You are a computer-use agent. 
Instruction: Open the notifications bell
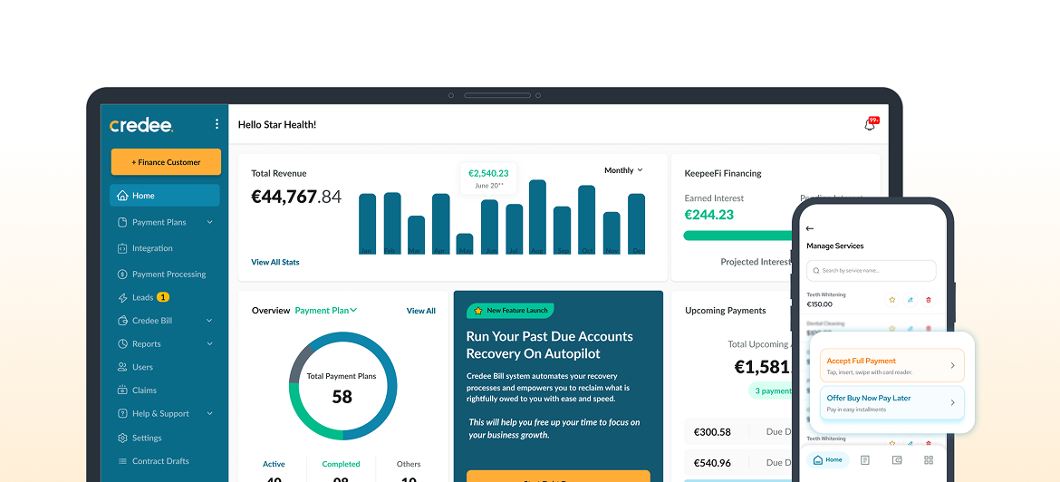(870, 125)
